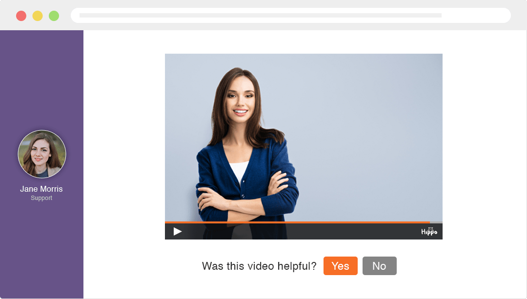The width and height of the screenshot is (527, 299).
Task: Click the 'Was this video helpful?' text
Action: click(259, 266)
